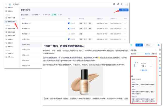Click the field settings button left of 筛选
Image resolution: width=166 pixels, height=107 pixels.
tap(46, 15)
